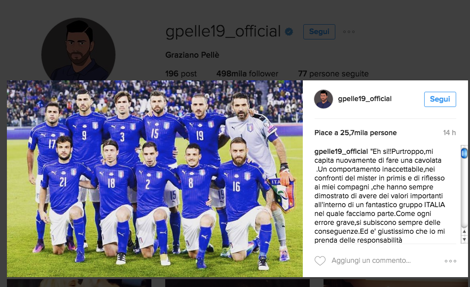Like the post with the heart icon
The image size is (470, 287).
pyautogui.click(x=320, y=261)
